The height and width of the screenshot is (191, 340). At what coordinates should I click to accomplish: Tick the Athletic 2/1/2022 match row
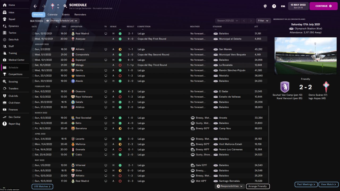(33, 49)
